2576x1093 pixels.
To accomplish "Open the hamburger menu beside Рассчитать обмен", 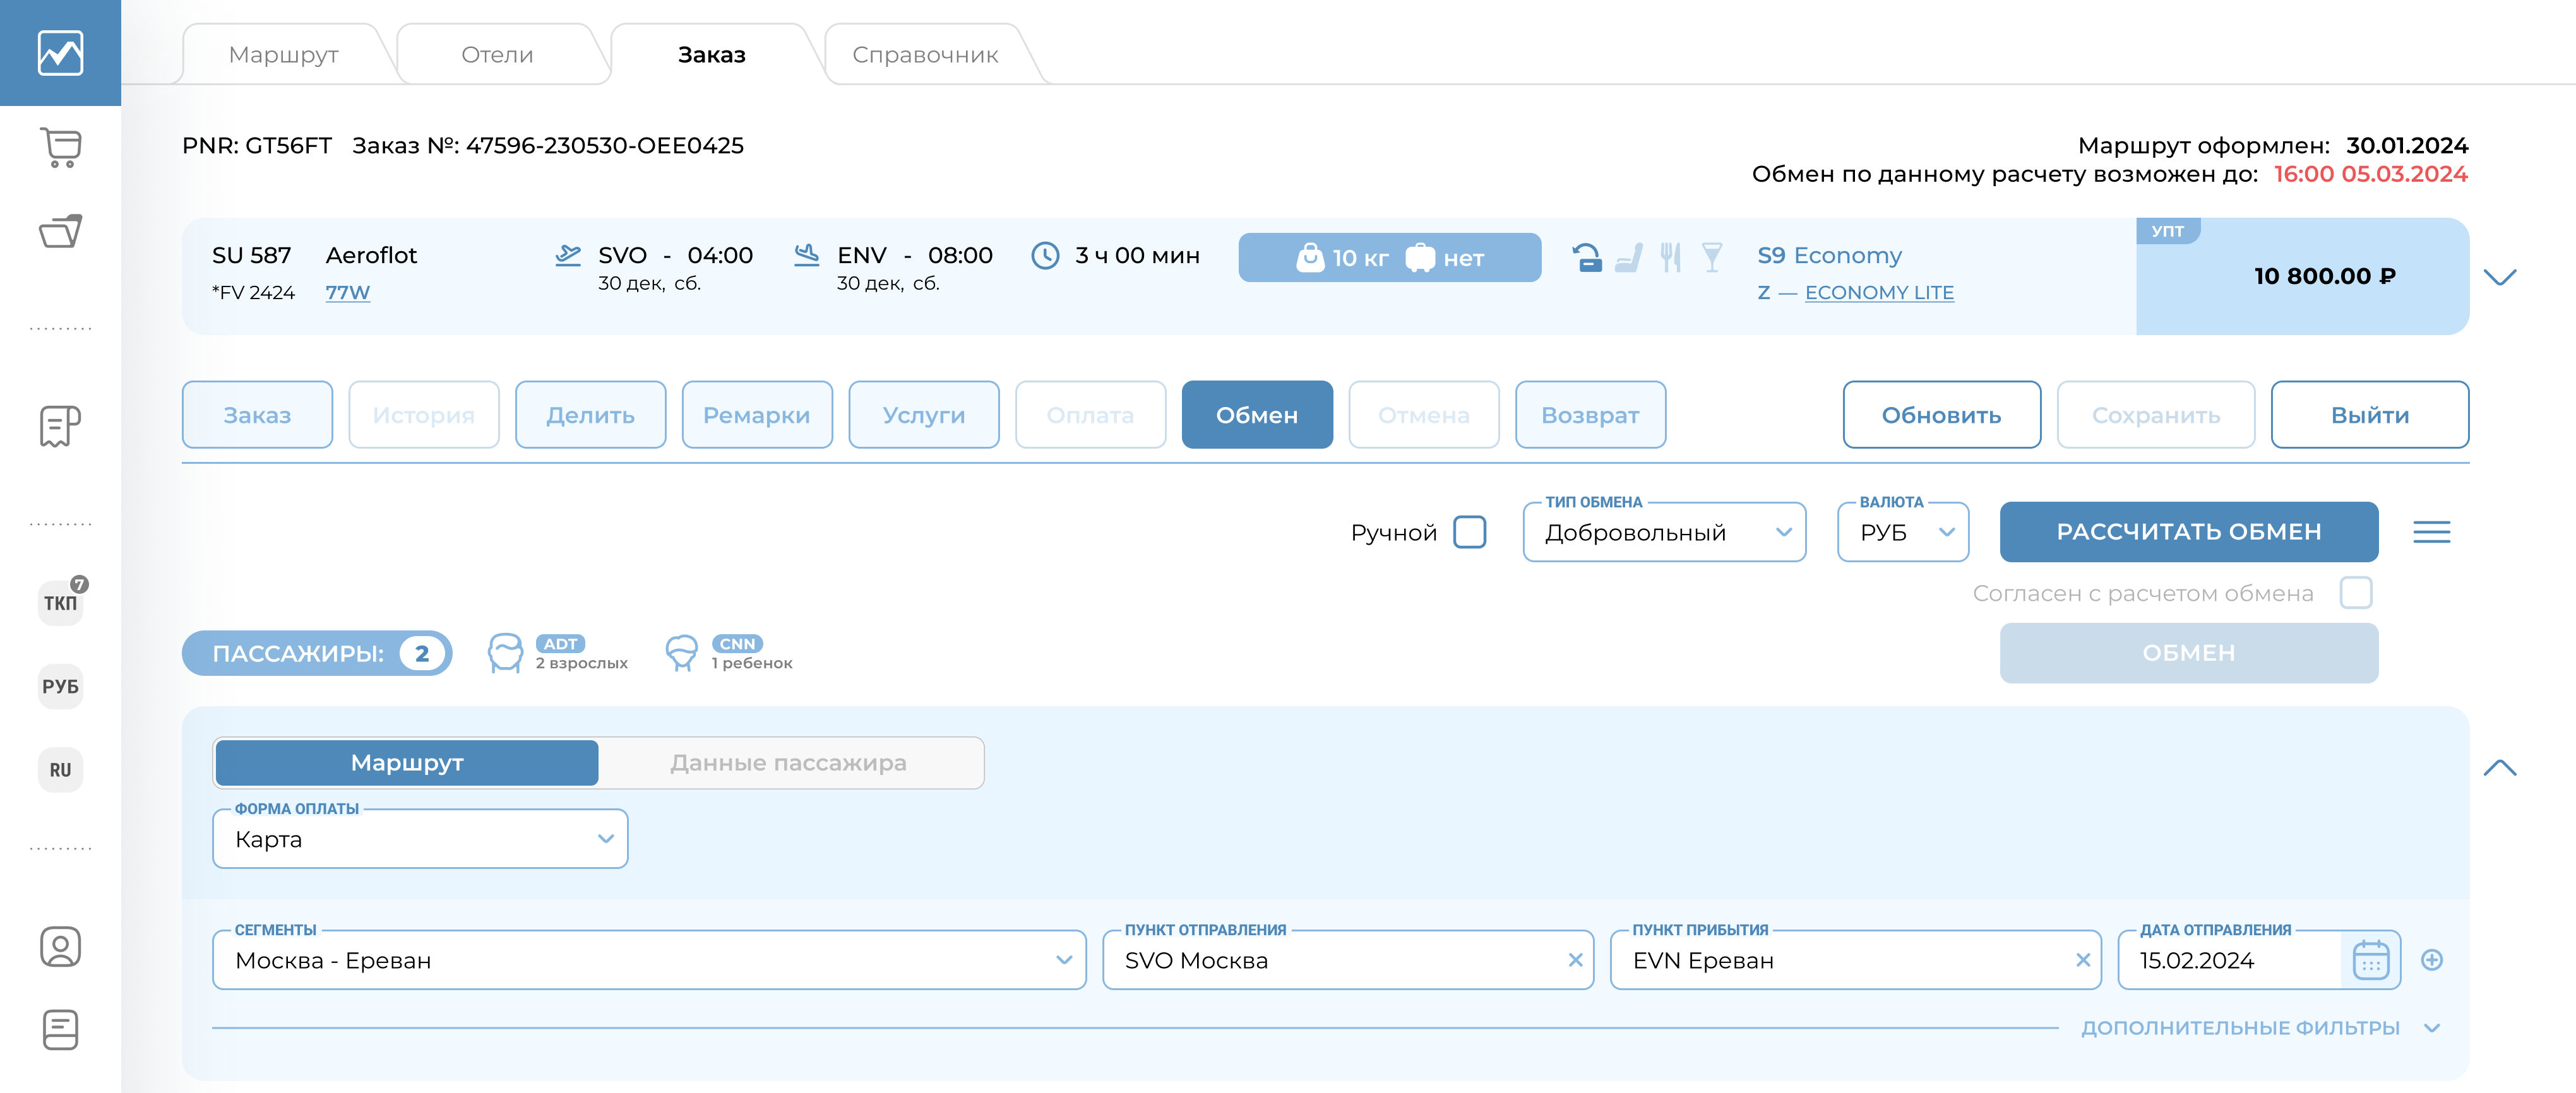I will pos(2431,531).
